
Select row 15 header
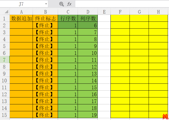(x=5, y=115)
